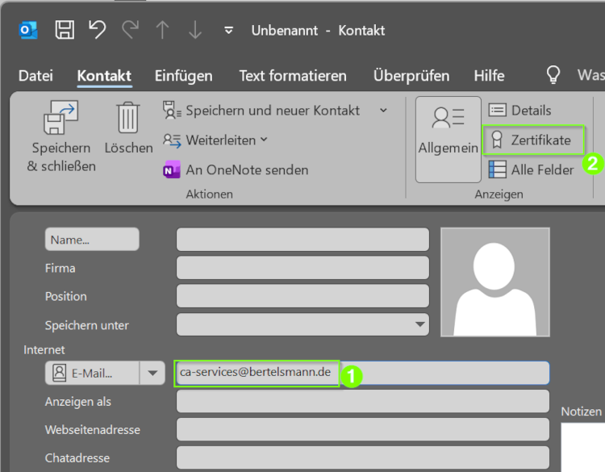The height and width of the screenshot is (472, 605).
Task: Click the email address field with ca-services@bertelsmann.de
Action: point(362,373)
